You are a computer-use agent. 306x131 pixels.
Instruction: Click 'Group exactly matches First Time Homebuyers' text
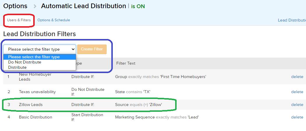[161, 77]
